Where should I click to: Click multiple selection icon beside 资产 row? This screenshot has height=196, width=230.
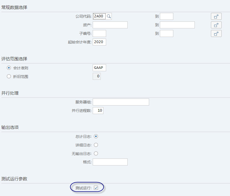point(216,25)
